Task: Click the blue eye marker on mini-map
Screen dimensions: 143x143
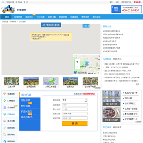Action: (87, 64)
